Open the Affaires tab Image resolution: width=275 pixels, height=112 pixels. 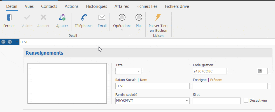pyautogui.click(x=122, y=6)
